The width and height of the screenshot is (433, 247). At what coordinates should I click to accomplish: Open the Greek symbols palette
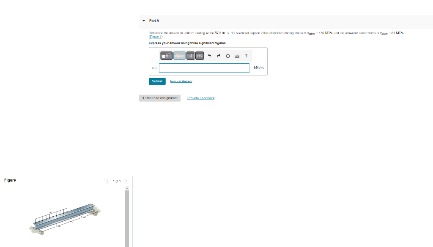(x=179, y=56)
